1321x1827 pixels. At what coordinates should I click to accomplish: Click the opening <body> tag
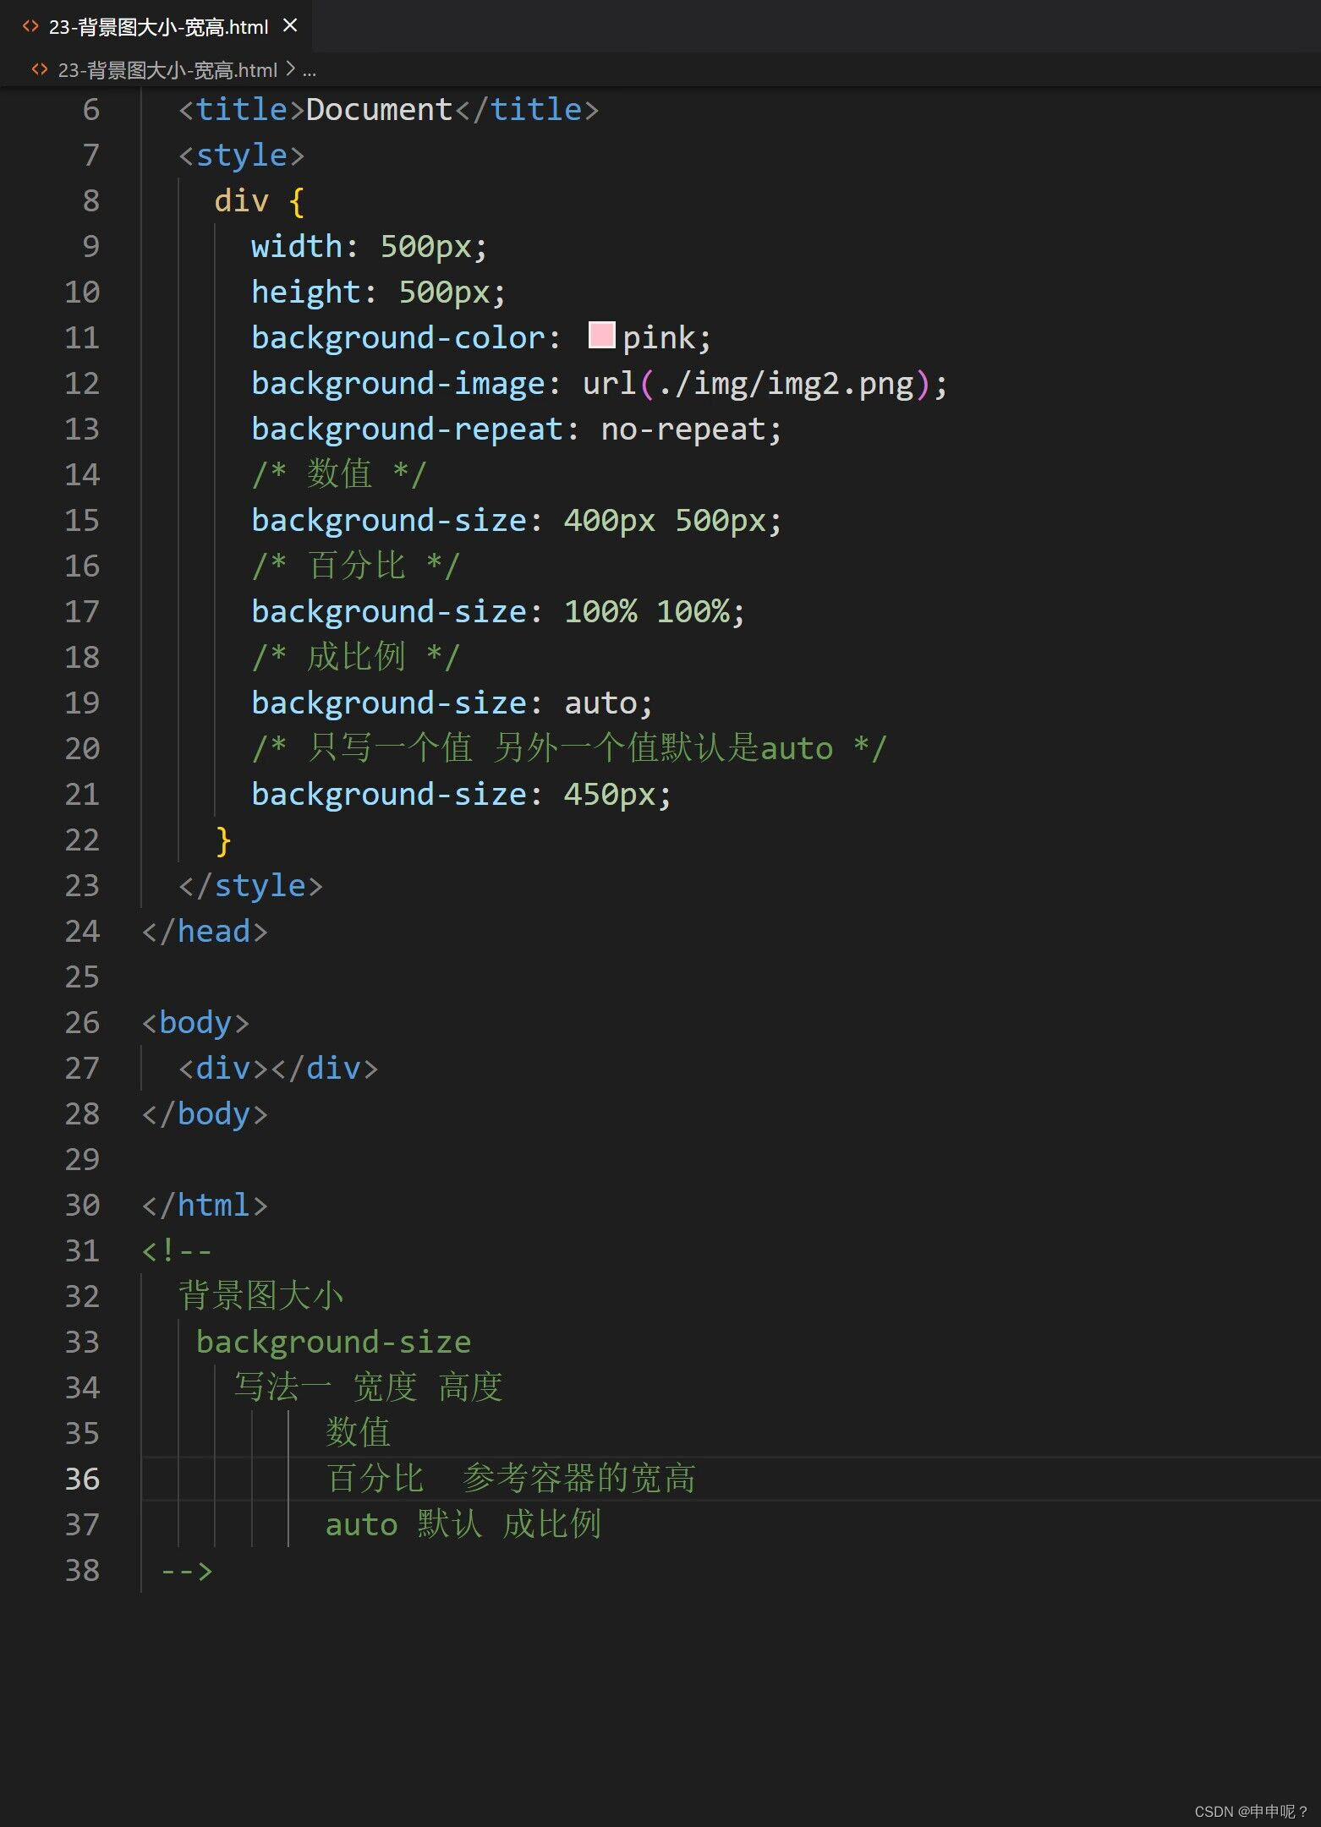click(x=195, y=1023)
